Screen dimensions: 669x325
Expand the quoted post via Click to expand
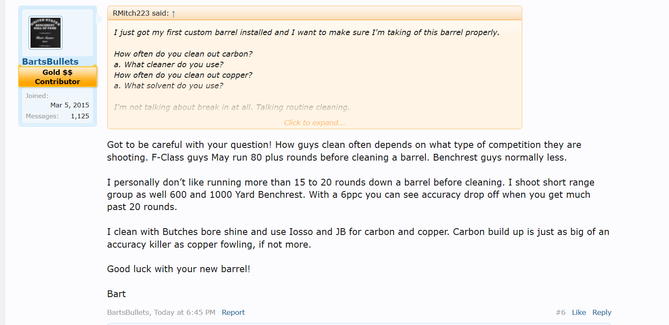314,123
